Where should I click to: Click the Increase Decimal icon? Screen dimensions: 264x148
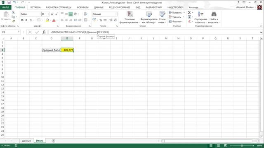tap(111, 20)
